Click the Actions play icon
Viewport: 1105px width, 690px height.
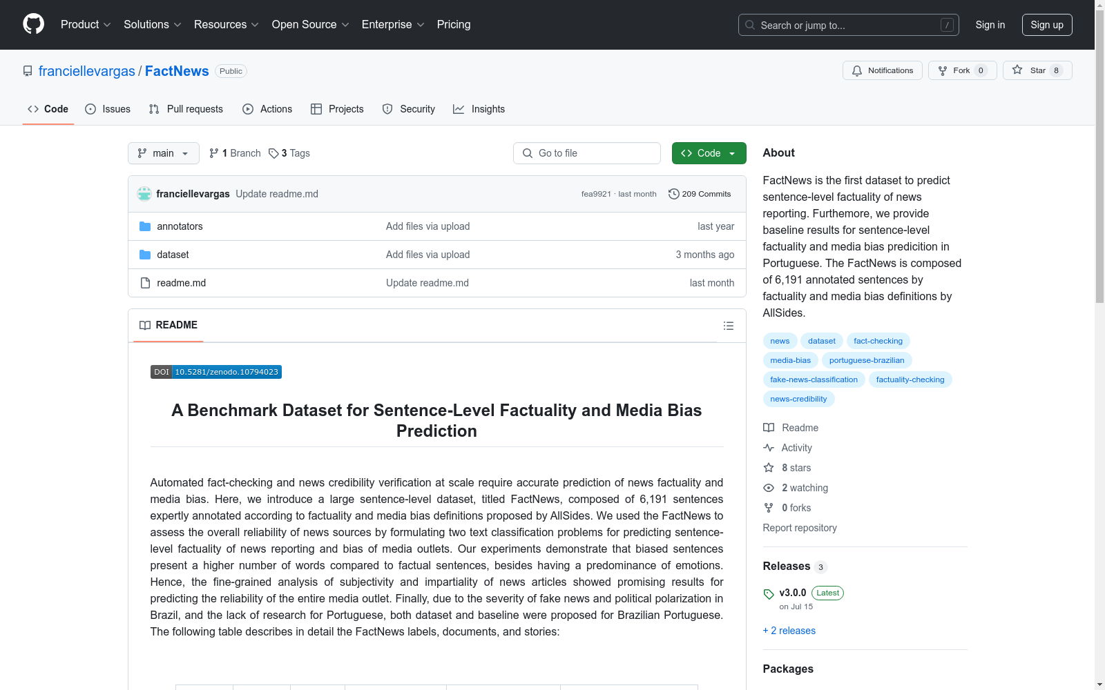248,109
